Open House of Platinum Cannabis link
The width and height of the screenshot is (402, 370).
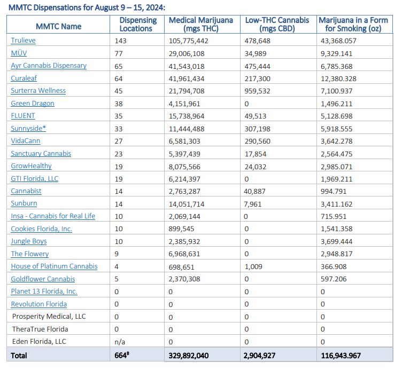click(x=54, y=266)
